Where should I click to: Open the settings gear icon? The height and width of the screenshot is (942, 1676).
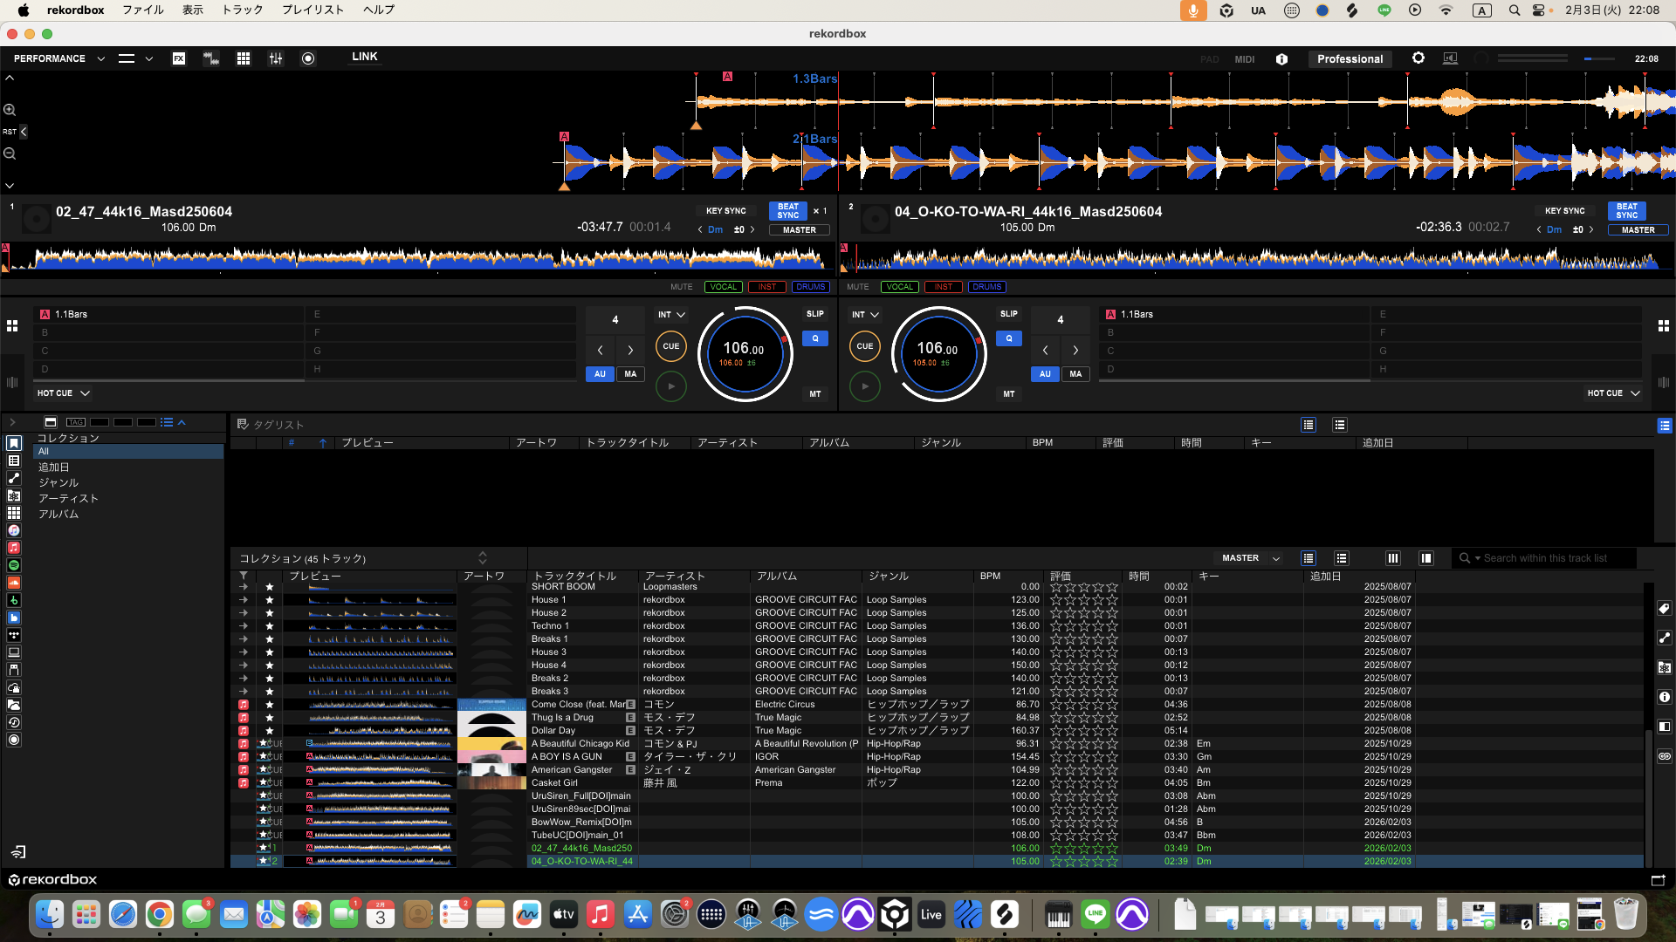tap(1418, 58)
